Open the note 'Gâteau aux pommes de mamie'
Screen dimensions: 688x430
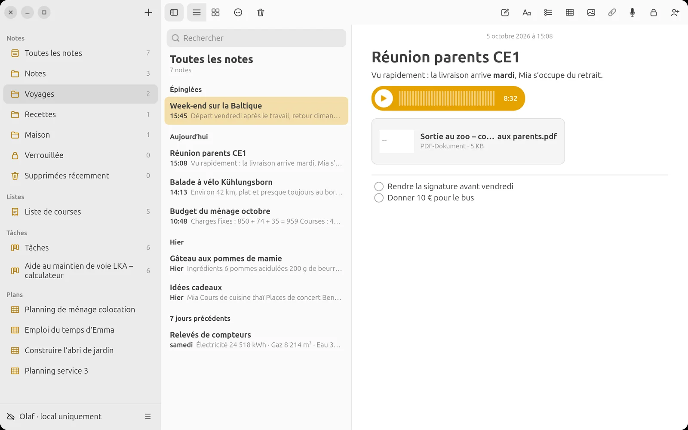click(x=256, y=264)
